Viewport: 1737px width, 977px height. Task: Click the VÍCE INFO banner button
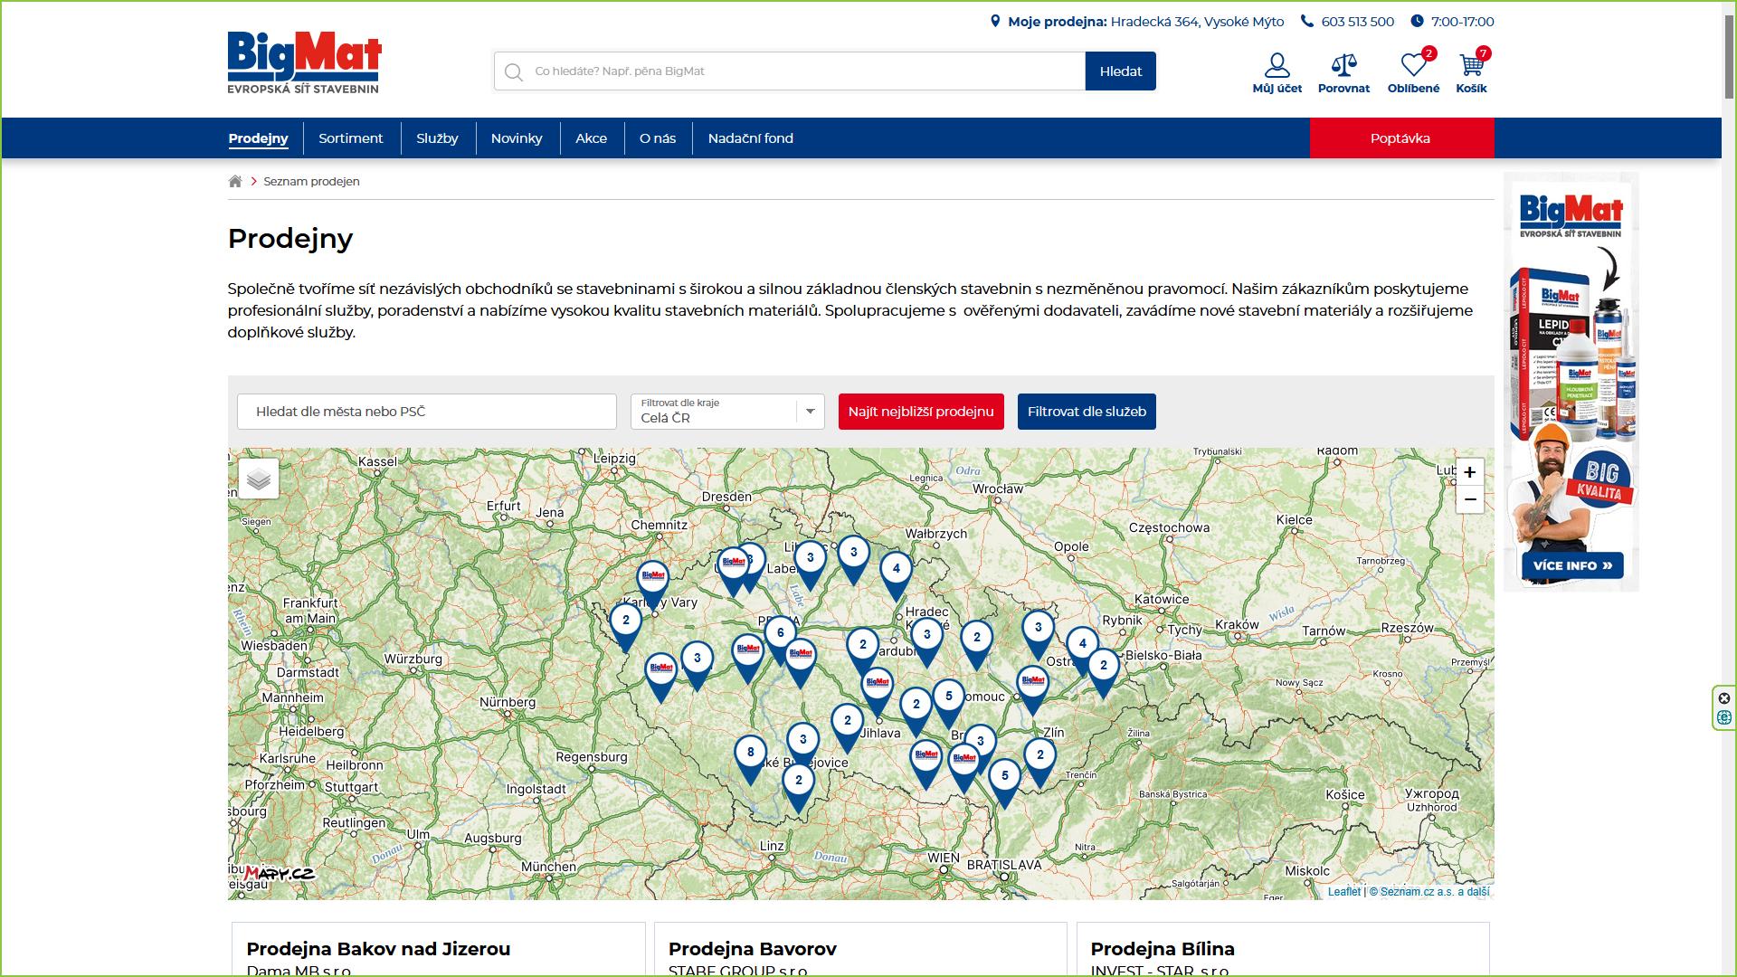pyautogui.click(x=1572, y=565)
